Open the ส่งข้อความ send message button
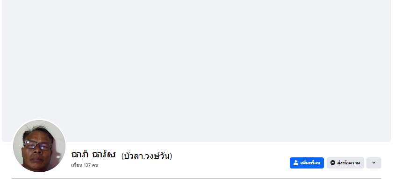This screenshot has height=182, width=394. [x=345, y=163]
